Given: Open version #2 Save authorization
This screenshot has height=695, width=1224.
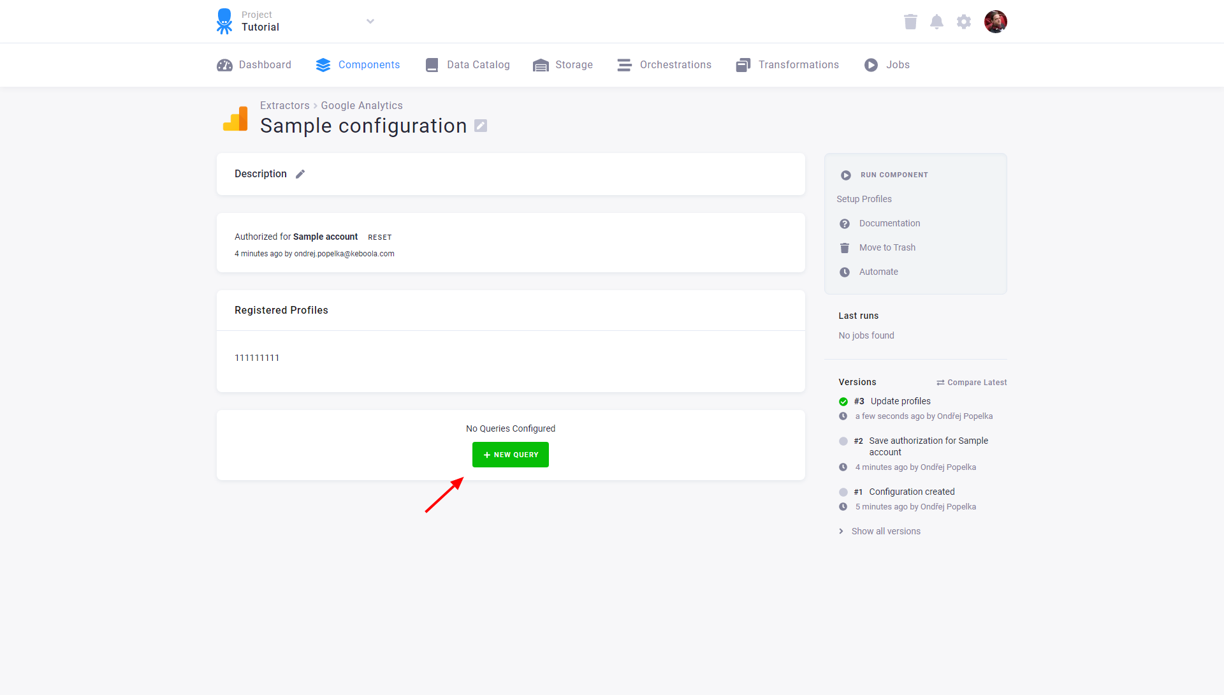Looking at the screenshot, I should click(928, 446).
